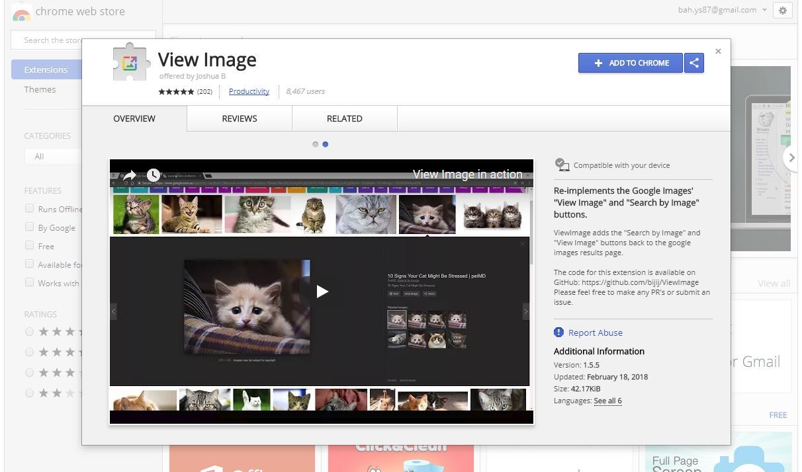The image size is (802, 472).
Task: Click the FREE label in background listing
Action: pos(778,415)
